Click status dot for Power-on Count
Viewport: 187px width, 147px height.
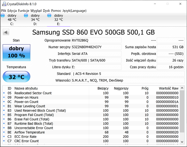coord(4,102)
